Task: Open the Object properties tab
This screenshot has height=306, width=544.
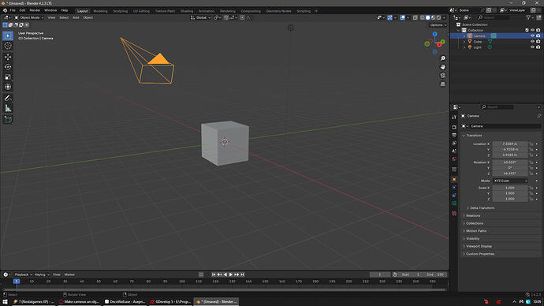Action: pyautogui.click(x=454, y=179)
